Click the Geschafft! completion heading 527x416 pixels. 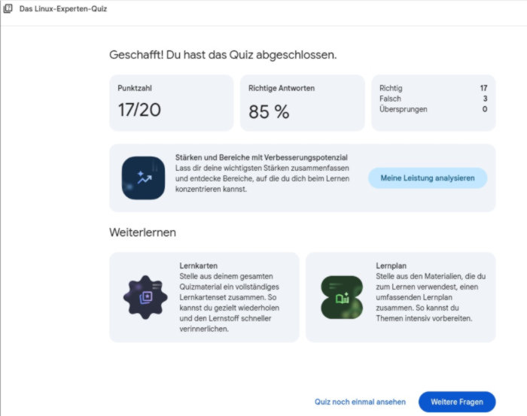(223, 55)
